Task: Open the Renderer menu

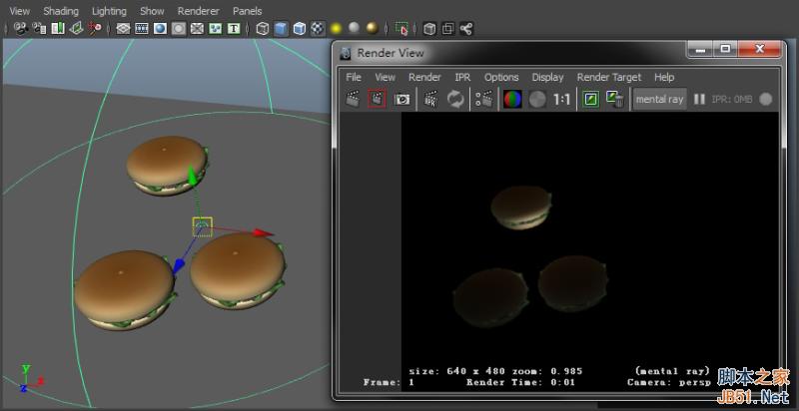Action: click(198, 11)
